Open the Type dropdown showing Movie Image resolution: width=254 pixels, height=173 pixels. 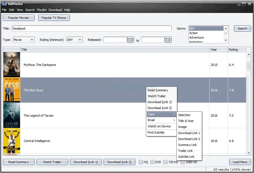pyautogui.click(x=24, y=40)
